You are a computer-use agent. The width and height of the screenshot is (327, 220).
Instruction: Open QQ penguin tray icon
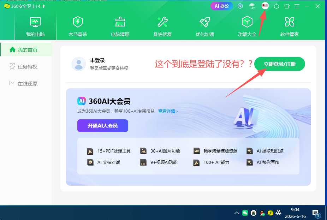coord(262,213)
